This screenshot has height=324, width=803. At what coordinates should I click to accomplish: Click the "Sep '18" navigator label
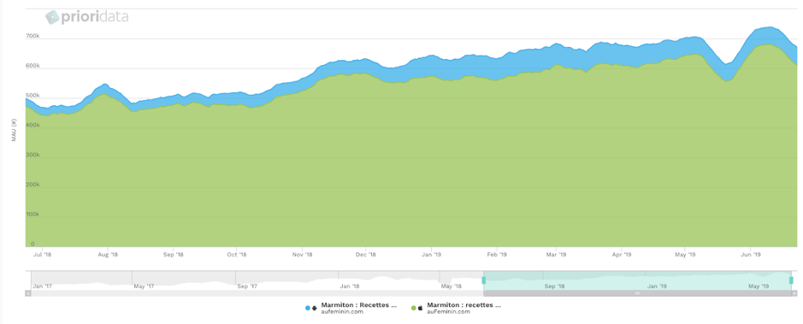554,286
